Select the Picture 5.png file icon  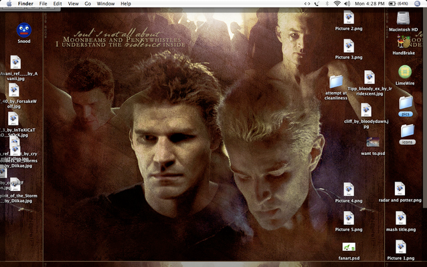pyautogui.click(x=348, y=218)
